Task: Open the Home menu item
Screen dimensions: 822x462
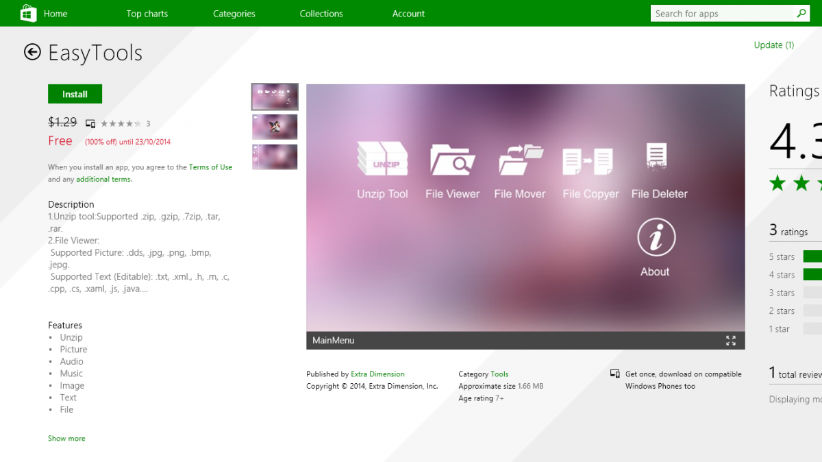Action: coord(55,14)
